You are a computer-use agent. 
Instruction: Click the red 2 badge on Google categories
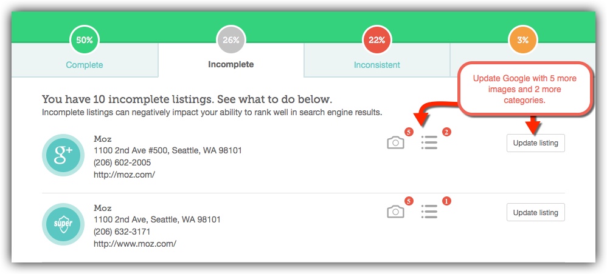446,132
